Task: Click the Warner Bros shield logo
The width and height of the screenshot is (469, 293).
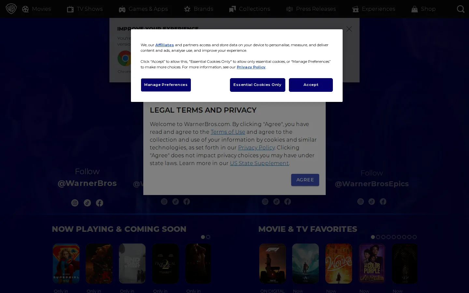Action: (x=11, y=9)
